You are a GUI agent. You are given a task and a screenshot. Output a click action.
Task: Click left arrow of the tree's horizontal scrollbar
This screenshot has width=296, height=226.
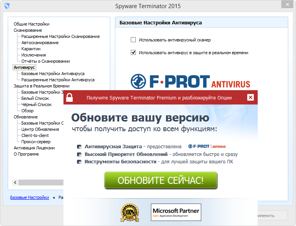point(15,182)
